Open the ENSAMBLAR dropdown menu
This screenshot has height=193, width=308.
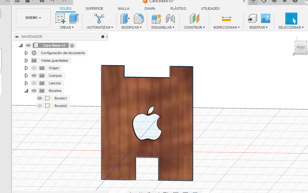pos(163,27)
